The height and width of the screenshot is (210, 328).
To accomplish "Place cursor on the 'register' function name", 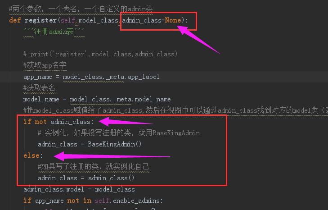I will tap(40, 20).
